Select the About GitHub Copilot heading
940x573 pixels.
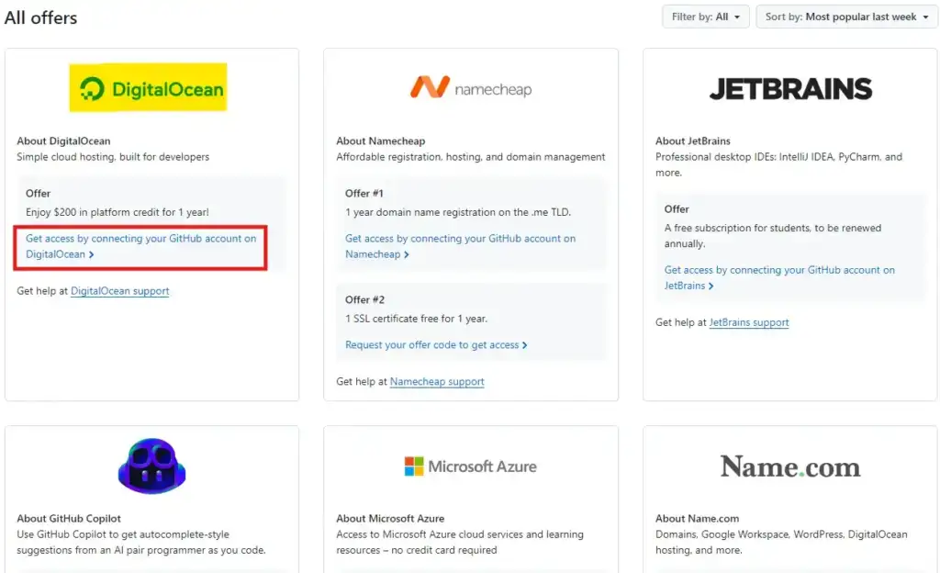coord(69,519)
